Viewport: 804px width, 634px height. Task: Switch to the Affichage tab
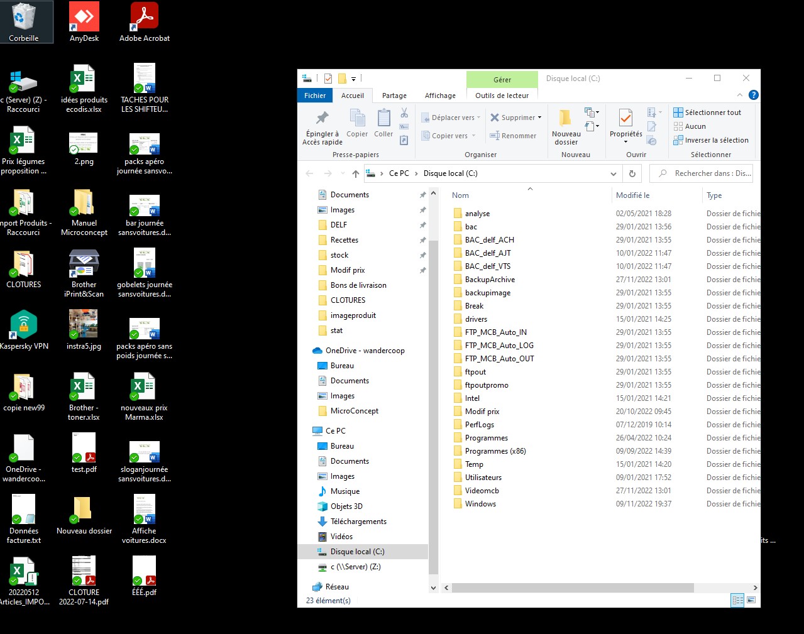(x=440, y=96)
